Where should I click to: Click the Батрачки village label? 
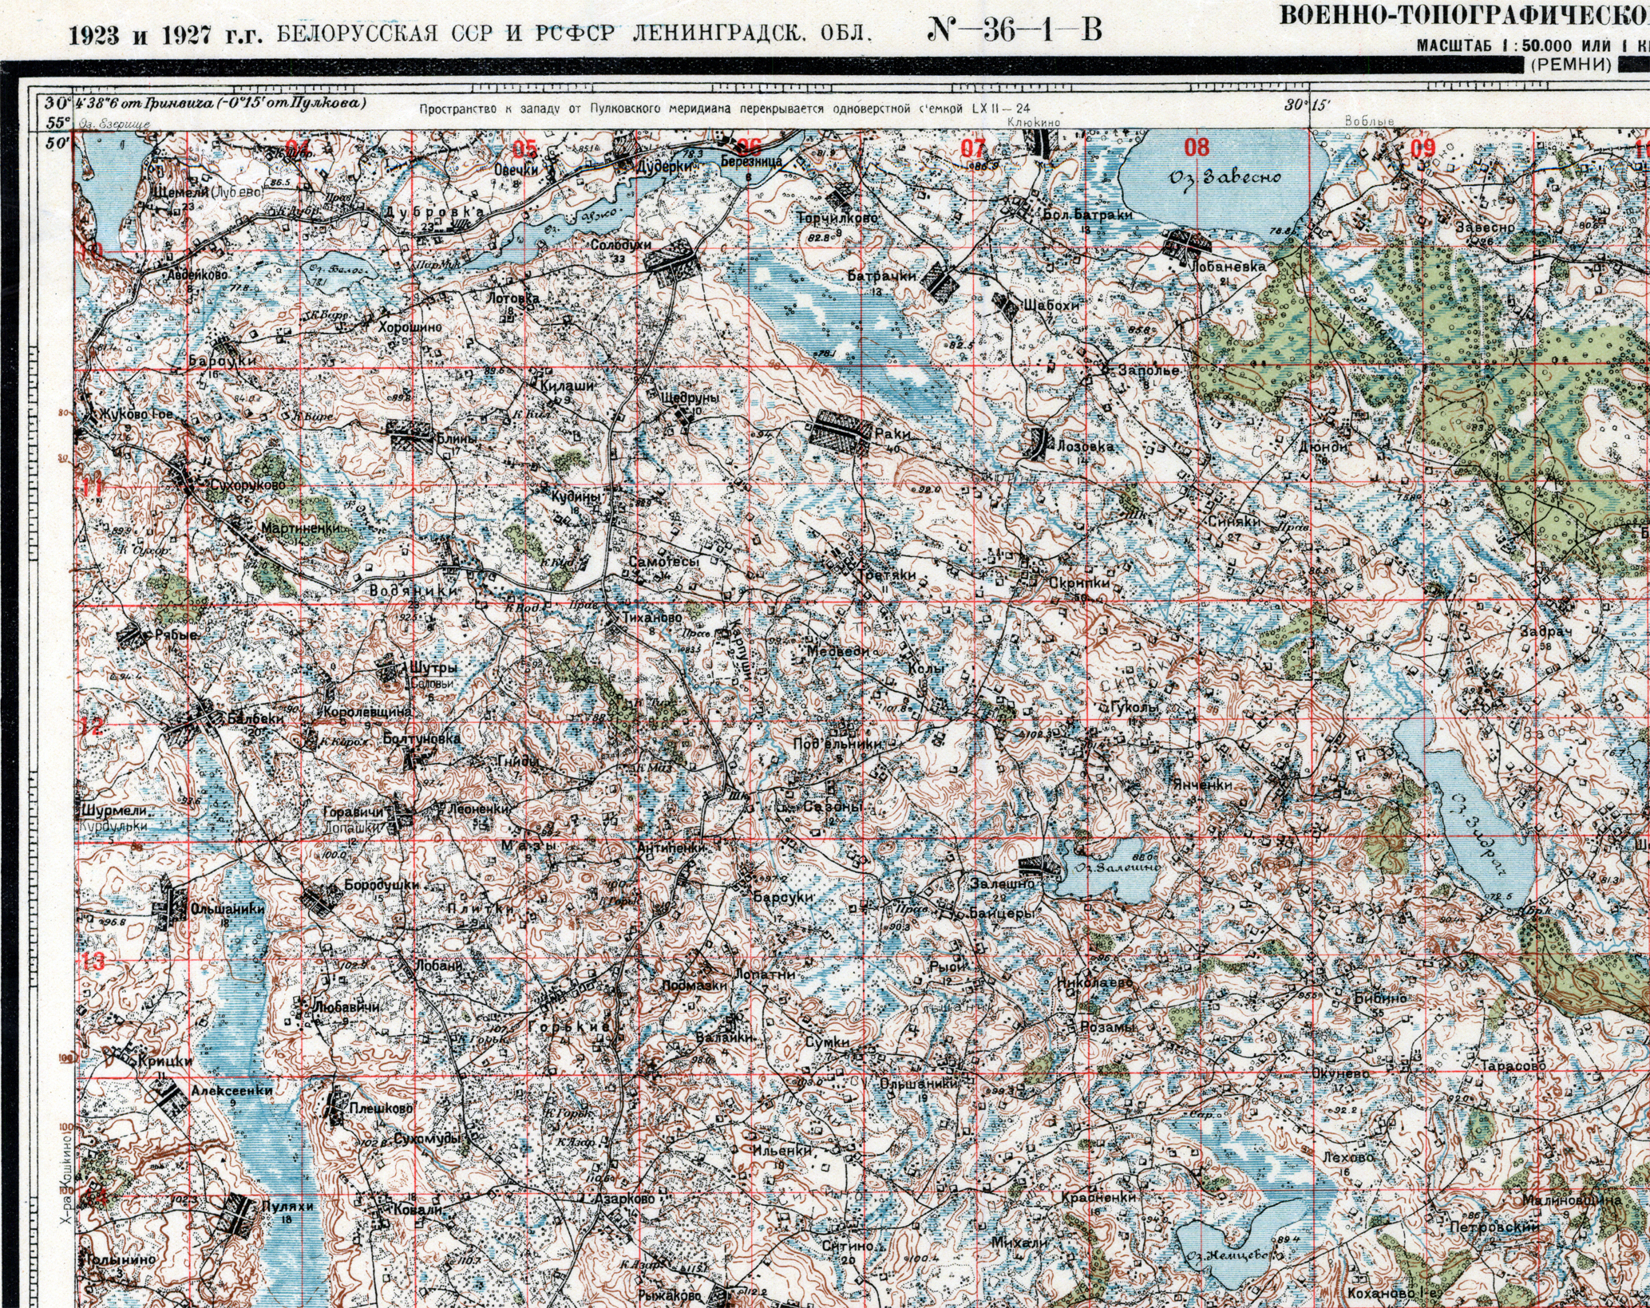[881, 276]
